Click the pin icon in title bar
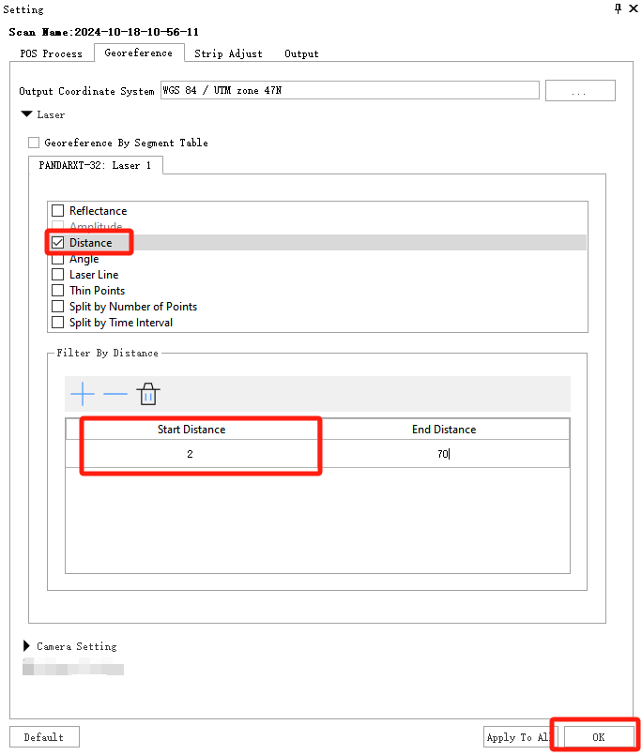Screen dimensions: 642x755 (618, 8)
